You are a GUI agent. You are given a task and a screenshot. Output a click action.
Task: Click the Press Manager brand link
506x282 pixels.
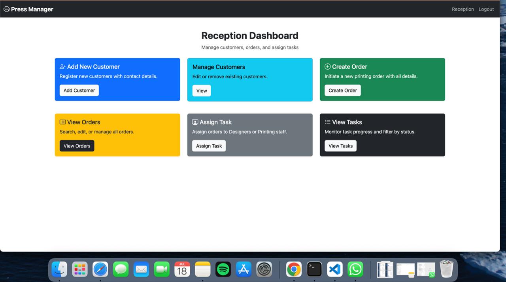(x=28, y=9)
